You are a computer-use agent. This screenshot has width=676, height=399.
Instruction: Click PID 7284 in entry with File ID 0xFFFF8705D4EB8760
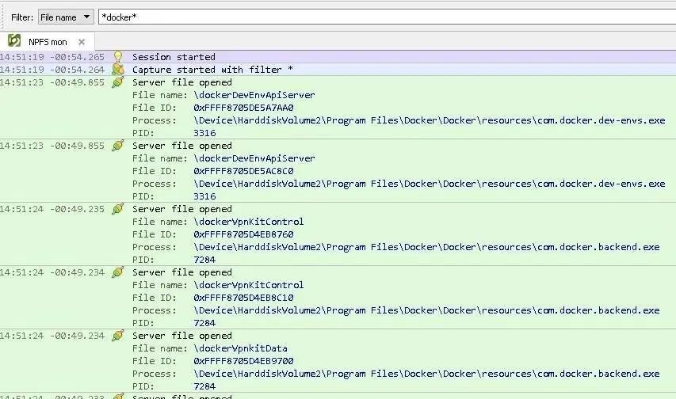(204, 260)
